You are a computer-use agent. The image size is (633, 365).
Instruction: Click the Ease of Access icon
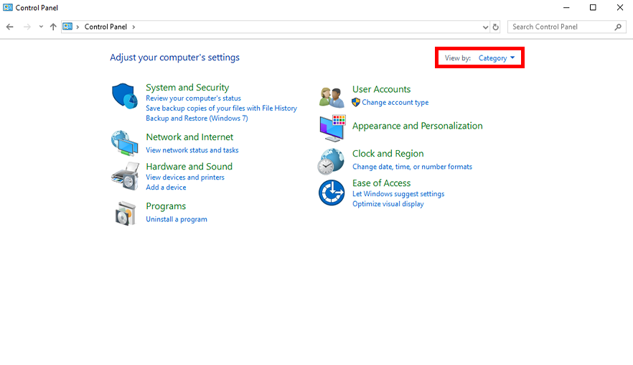click(x=332, y=193)
